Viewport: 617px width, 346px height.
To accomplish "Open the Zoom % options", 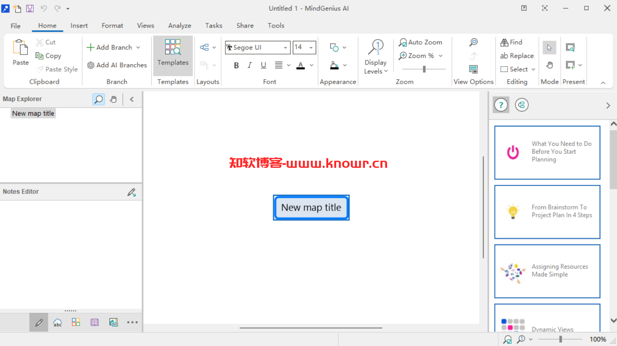I will click(x=420, y=56).
